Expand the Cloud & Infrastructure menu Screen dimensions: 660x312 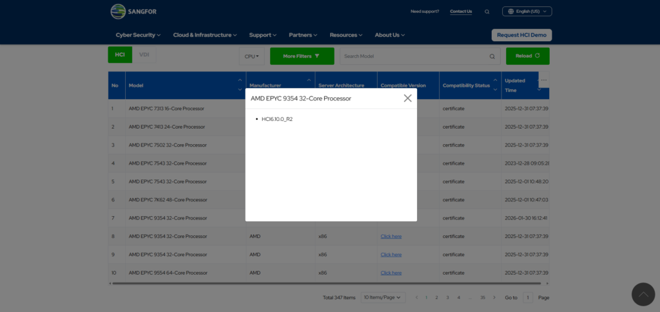pos(205,35)
